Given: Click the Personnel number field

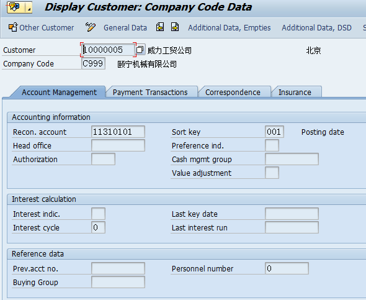Looking at the screenshot, I should click(x=287, y=268).
